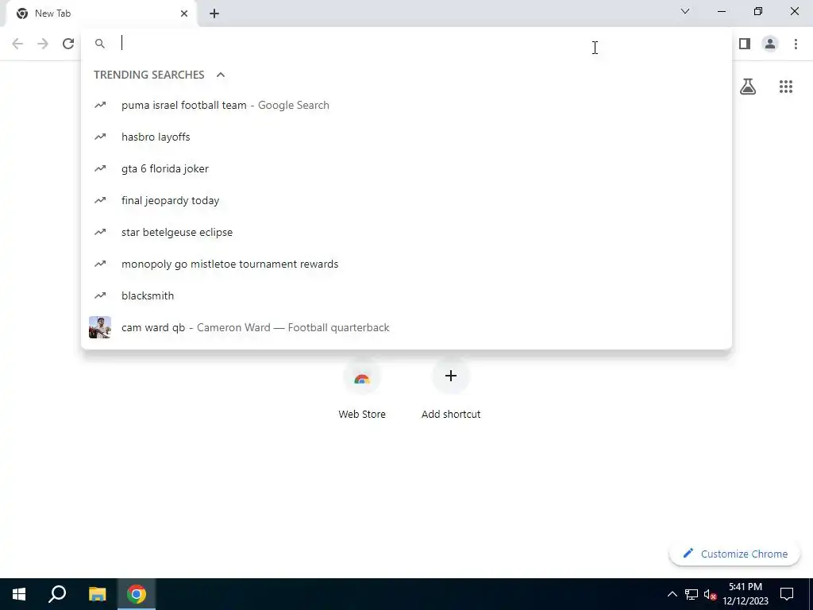Select suggestion gta 6 florida joker

pos(406,168)
